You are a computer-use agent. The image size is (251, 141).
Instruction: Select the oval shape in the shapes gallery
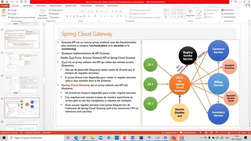178,10
